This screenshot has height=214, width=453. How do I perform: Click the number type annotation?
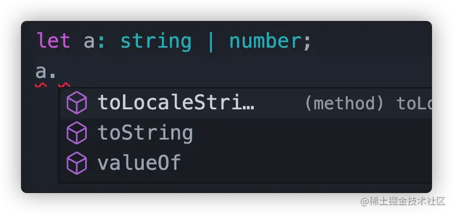point(265,41)
